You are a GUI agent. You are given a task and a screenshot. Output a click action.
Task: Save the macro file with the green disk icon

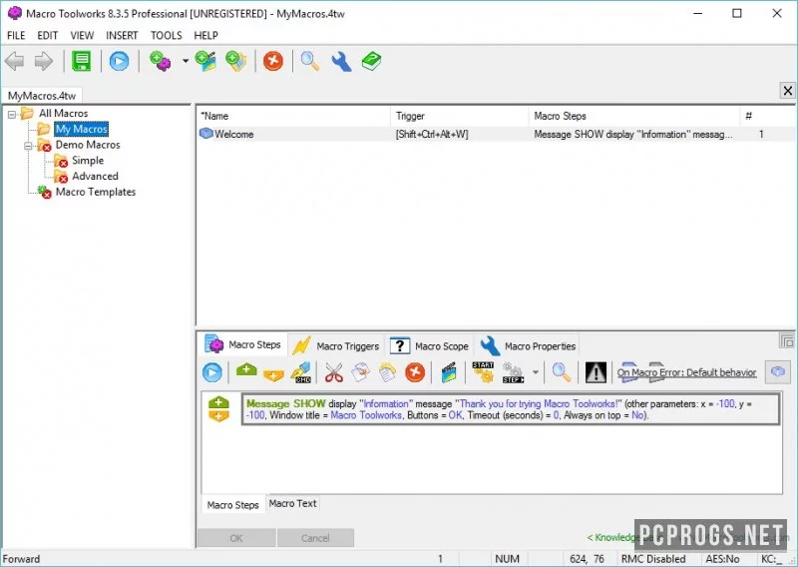tap(82, 61)
